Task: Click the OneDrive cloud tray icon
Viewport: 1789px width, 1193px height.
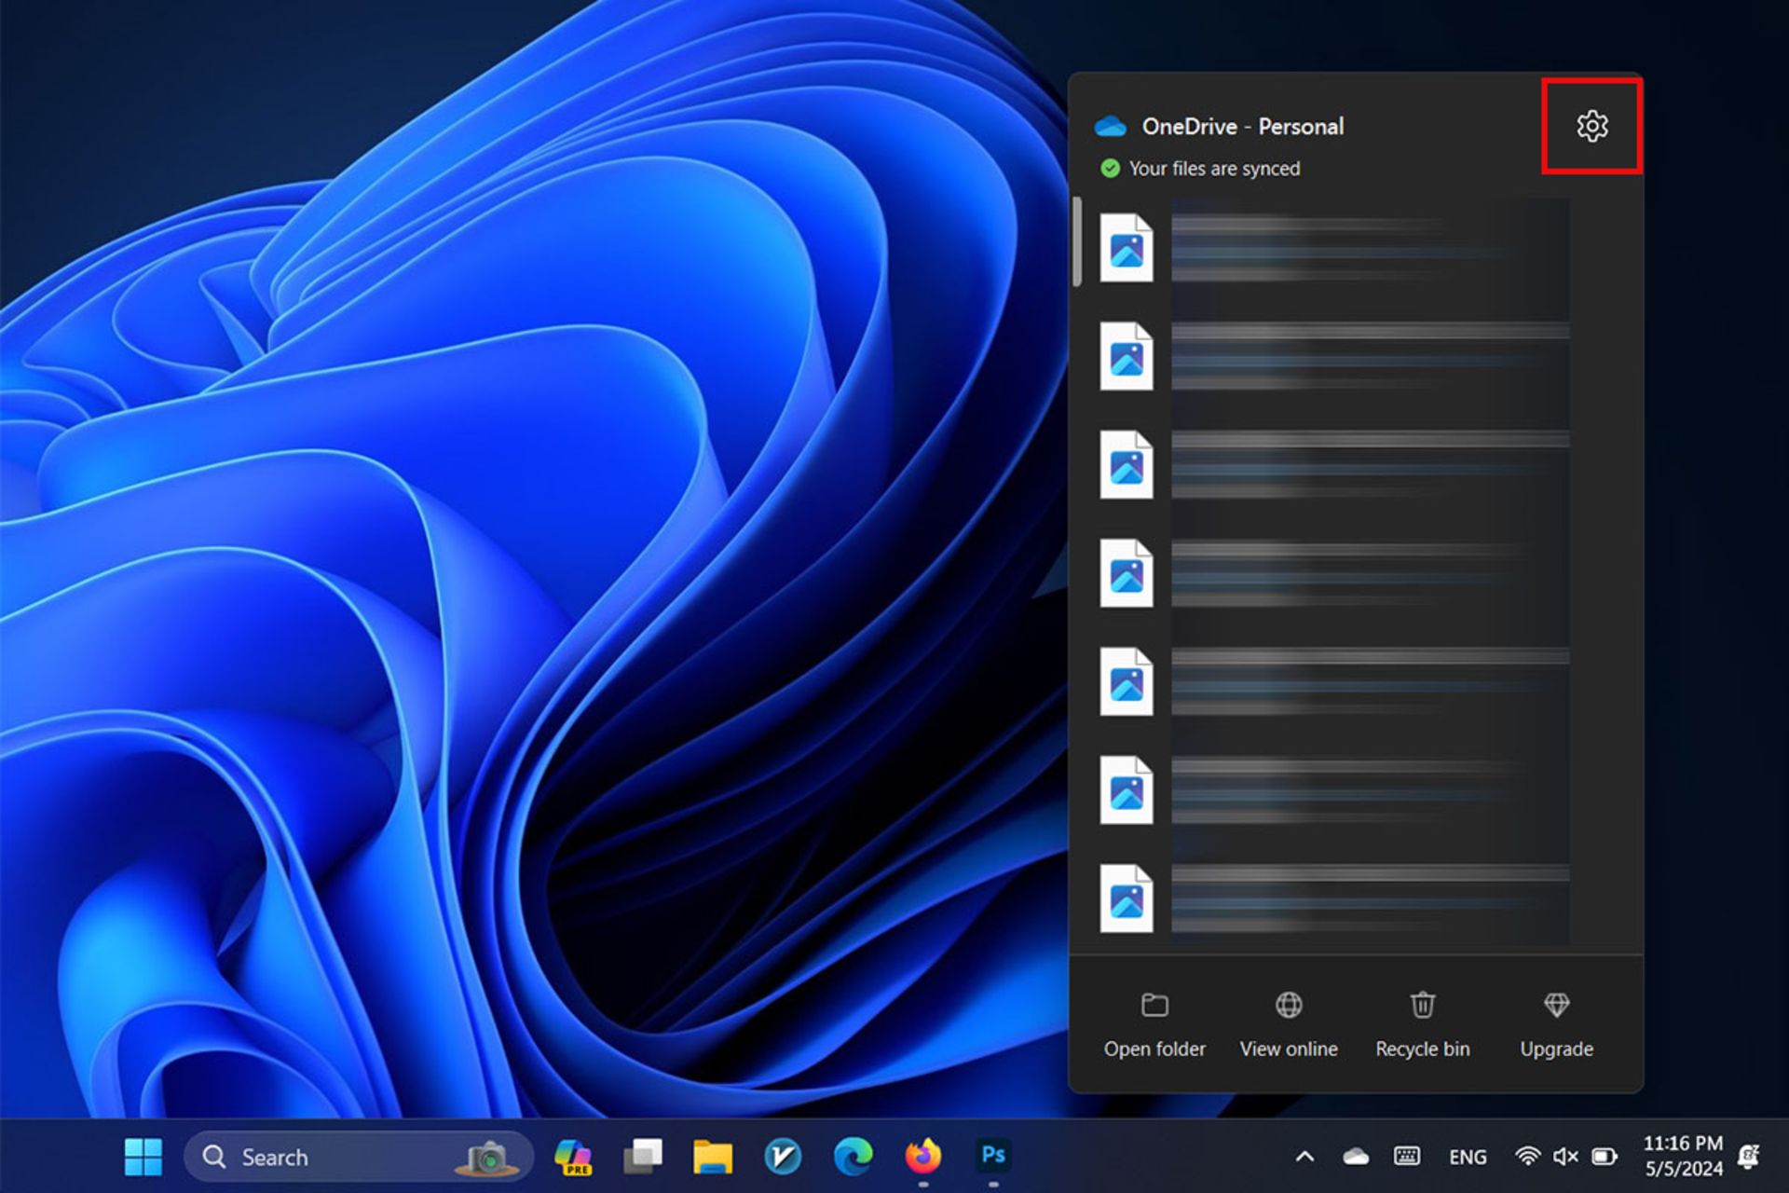Action: pyautogui.click(x=1356, y=1157)
